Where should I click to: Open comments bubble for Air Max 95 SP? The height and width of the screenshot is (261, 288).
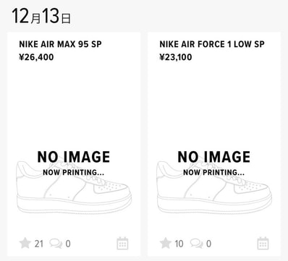click(56, 244)
